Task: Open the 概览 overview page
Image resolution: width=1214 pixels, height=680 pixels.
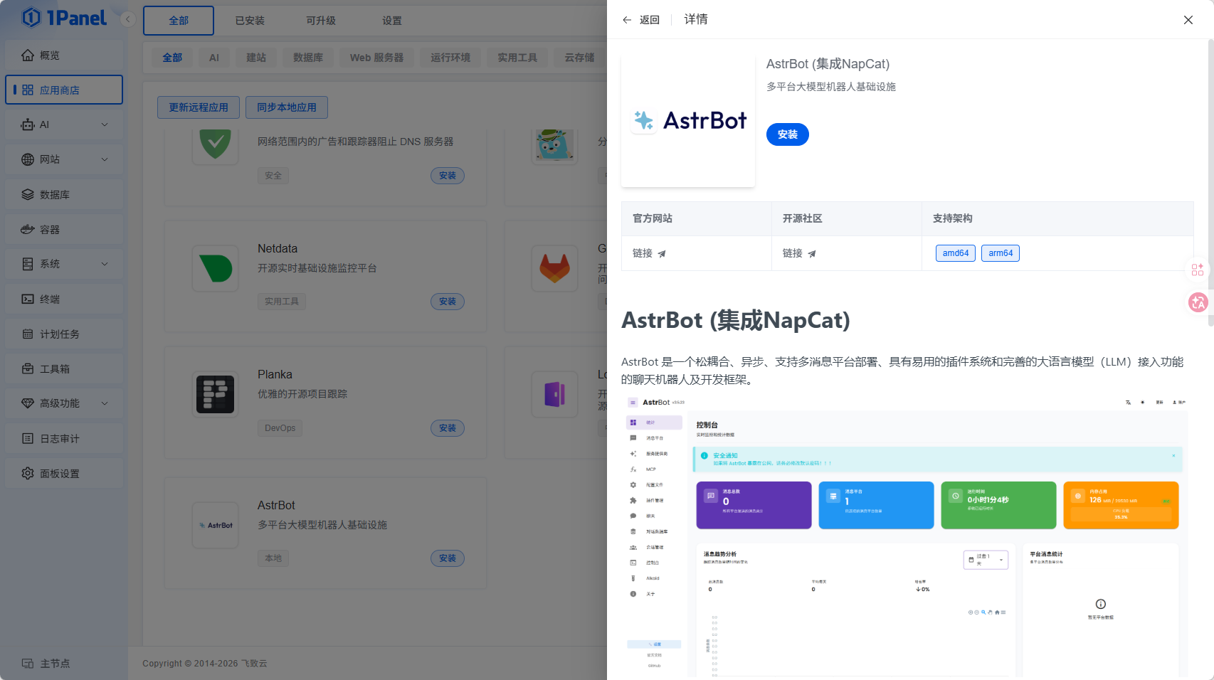Action: [64, 55]
